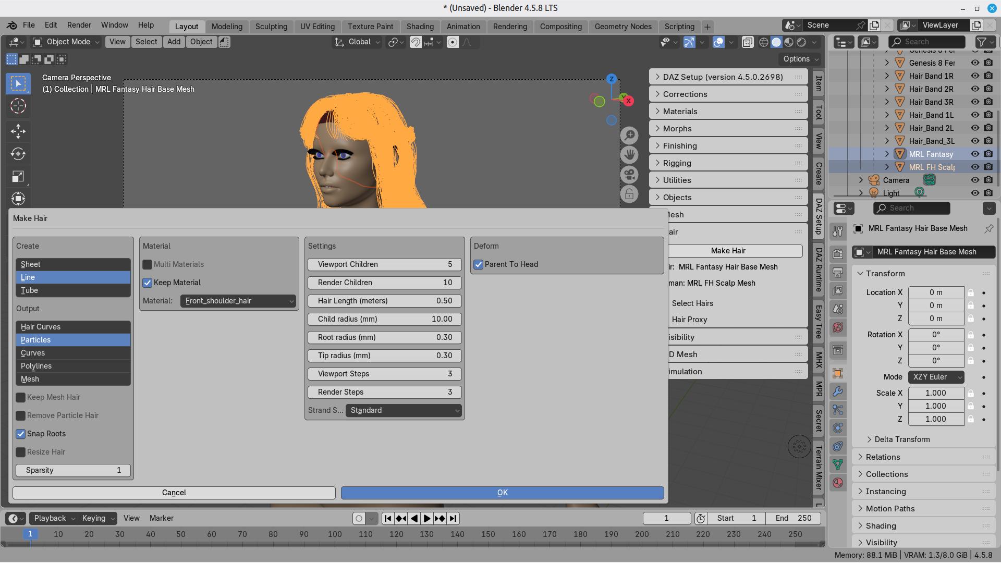Activate the 3D Cursor tool

[x=18, y=106]
